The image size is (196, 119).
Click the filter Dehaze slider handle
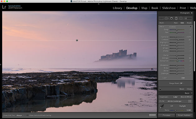tap(177, 58)
